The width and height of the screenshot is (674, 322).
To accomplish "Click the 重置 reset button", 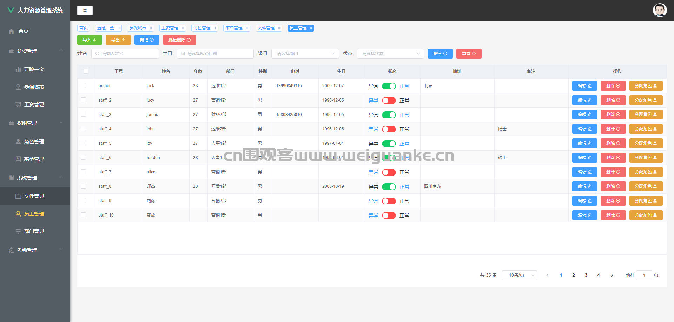I will pyautogui.click(x=469, y=54).
